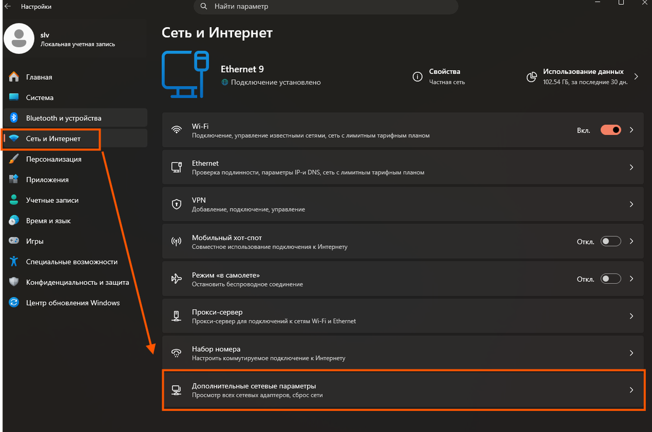The width and height of the screenshot is (652, 432).
Task: Open the Ethernet row chevron
Action: click(631, 167)
